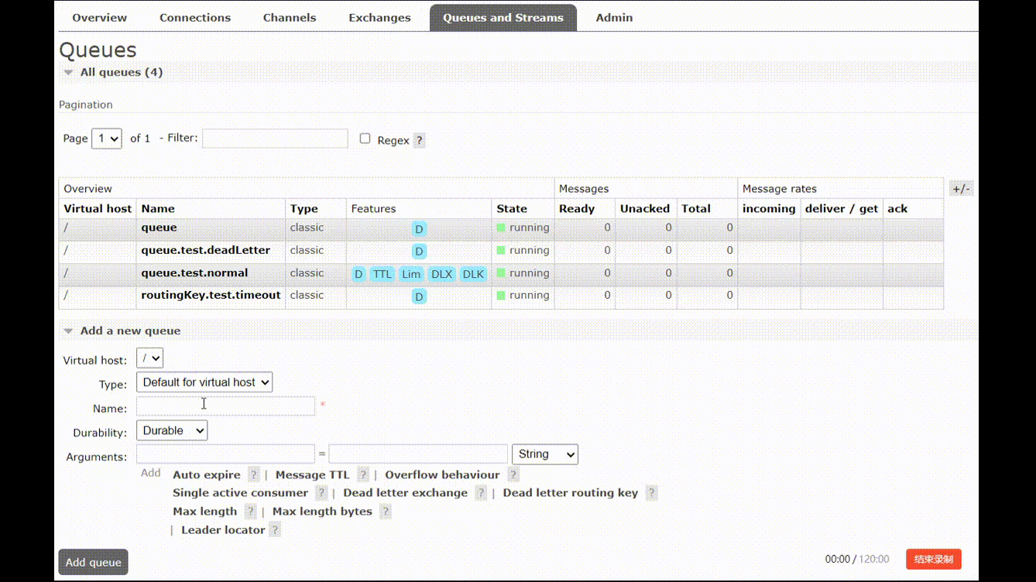This screenshot has height=582, width=1036.
Task: Open help for Overflow behaviour argument
Action: [x=513, y=475]
